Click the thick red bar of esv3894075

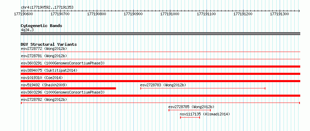click(x=160, y=74)
